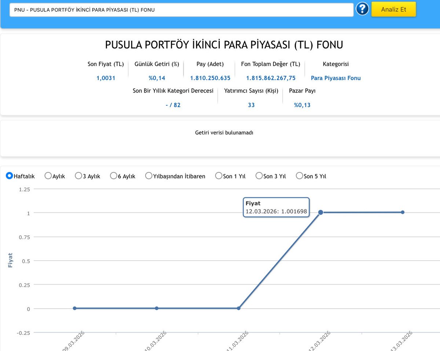Select the Aylık radio button

point(48,176)
